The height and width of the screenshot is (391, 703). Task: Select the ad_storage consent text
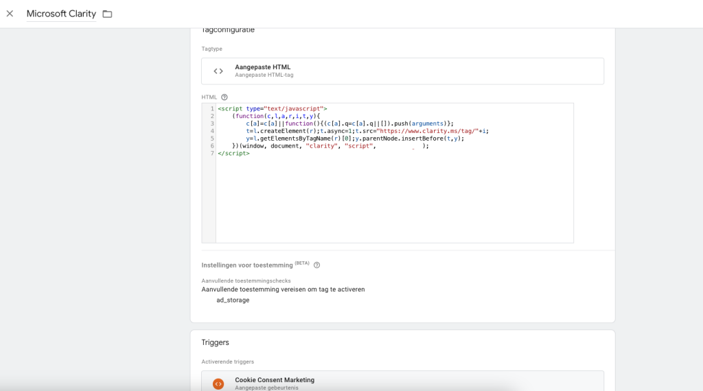coord(233,300)
